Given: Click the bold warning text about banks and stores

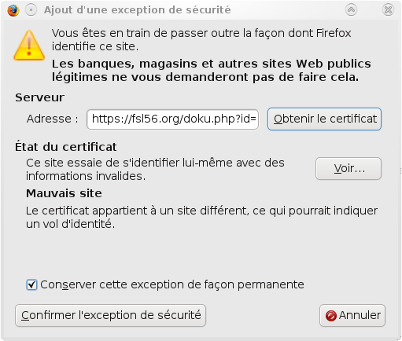Looking at the screenshot, I should (x=212, y=70).
